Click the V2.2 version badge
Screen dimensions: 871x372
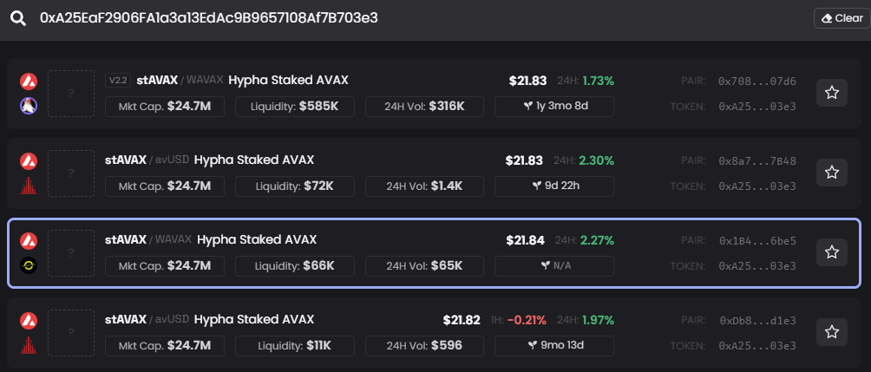117,81
